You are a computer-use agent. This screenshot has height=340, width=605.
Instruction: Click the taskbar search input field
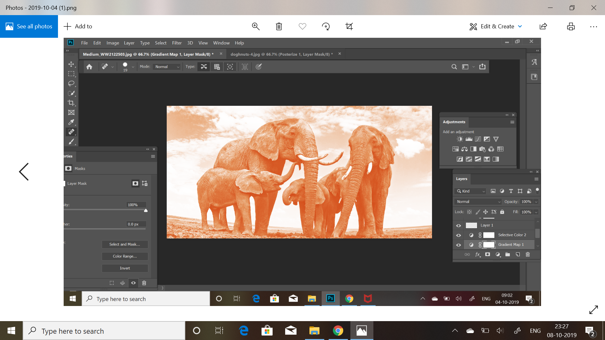point(104,331)
